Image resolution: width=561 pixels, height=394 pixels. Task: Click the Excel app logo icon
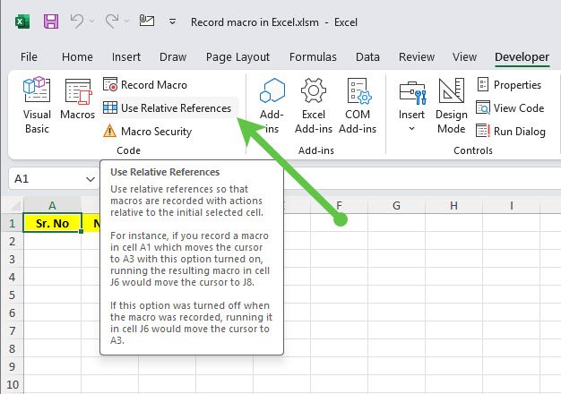[22, 21]
